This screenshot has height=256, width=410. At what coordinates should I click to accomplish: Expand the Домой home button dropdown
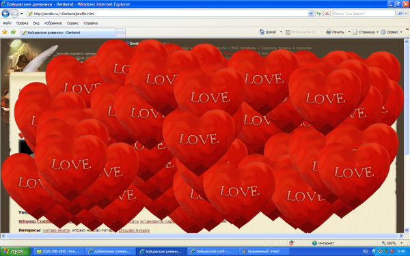pyautogui.click(x=281, y=32)
